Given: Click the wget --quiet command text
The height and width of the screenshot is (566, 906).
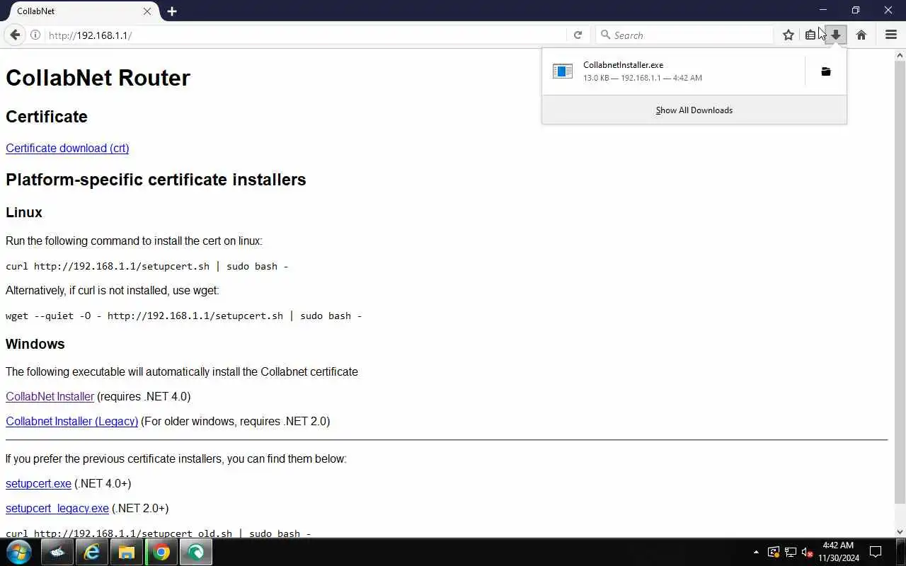Looking at the screenshot, I should coord(184,316).
